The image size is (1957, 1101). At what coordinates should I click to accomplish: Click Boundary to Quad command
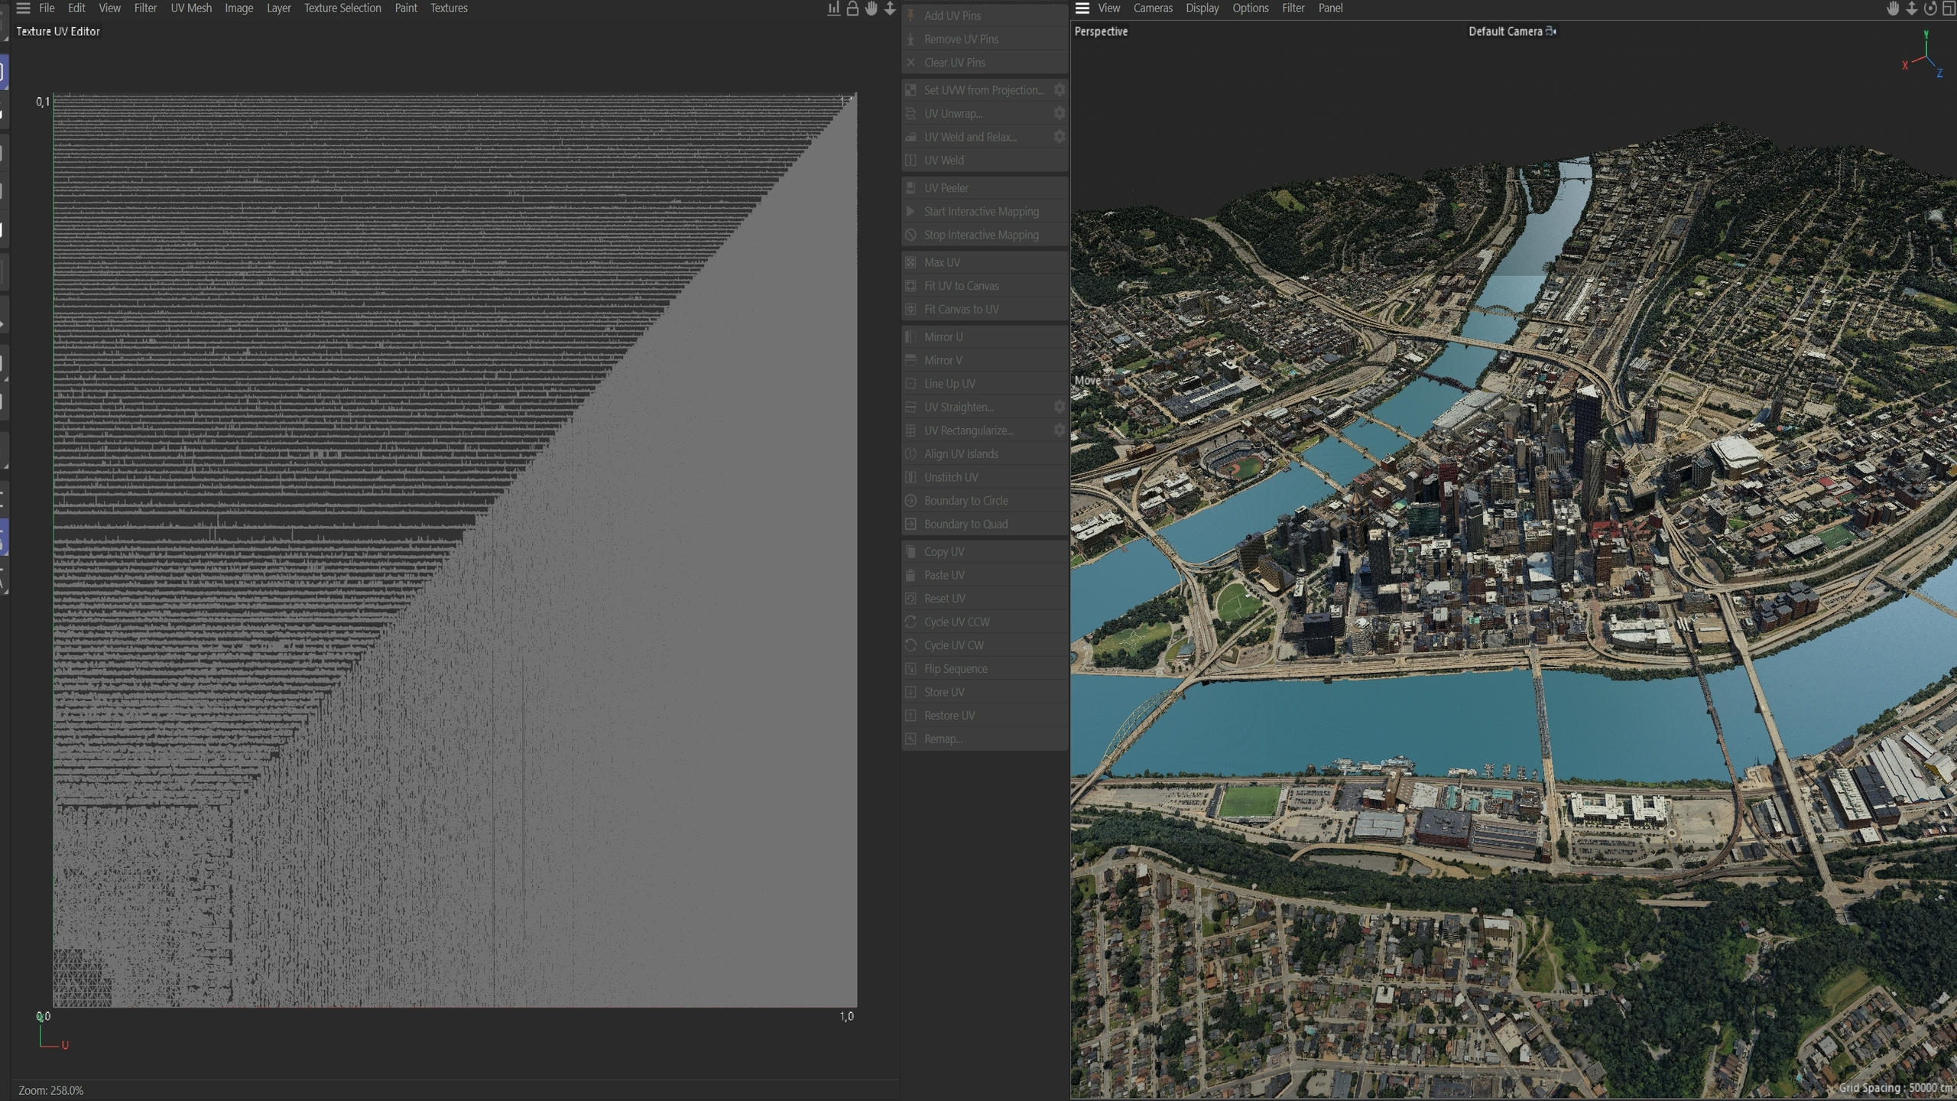(985, 525)
